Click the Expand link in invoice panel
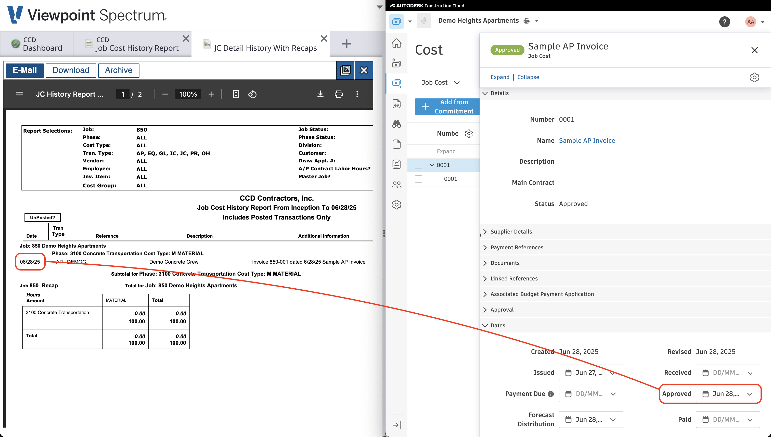The width and height of the screenshot is (771, 437). tap(500, 77)
